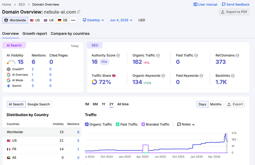Screen dimensions: 255x165
Task: Open the Jun 4, 2026 date dropdown
Action: pos(121,20)
